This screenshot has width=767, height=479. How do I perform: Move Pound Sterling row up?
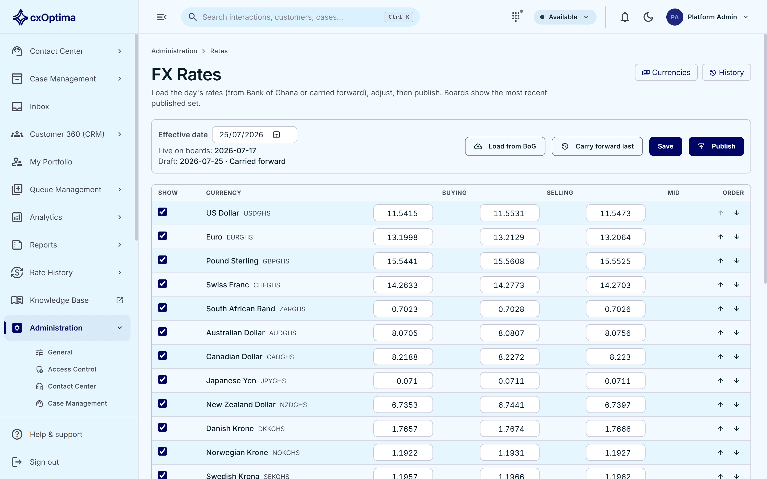tap(720, 261)
